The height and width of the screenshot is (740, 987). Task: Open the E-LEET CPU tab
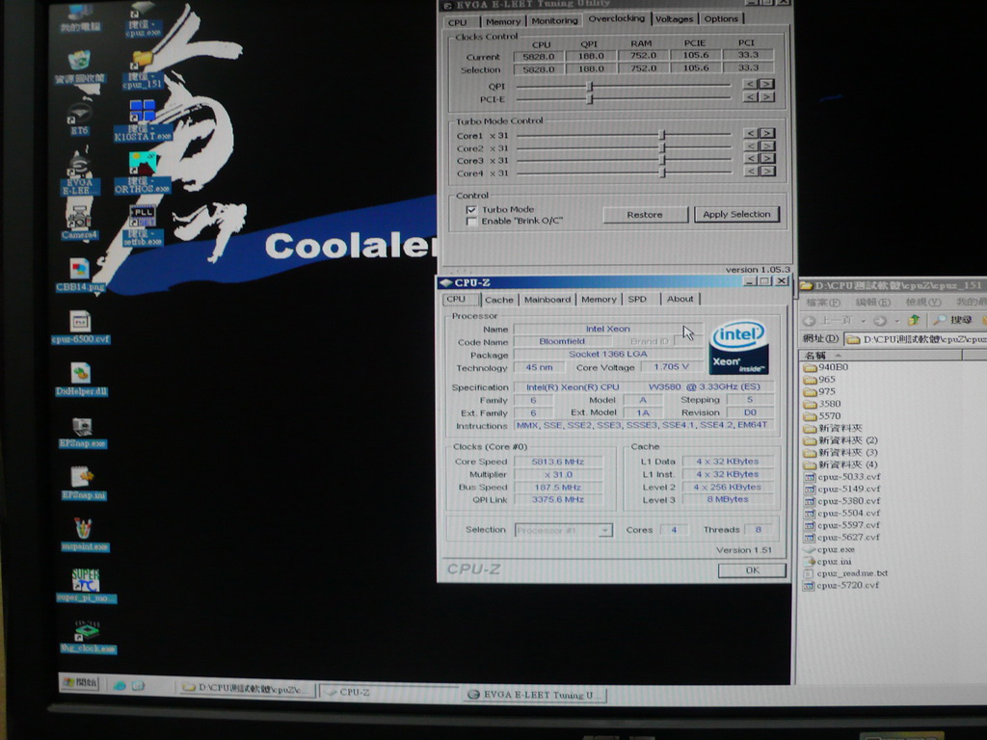click(x=458, y=22)
